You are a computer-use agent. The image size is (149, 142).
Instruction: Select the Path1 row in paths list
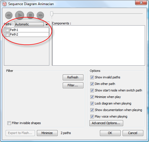click(x=27, y=30)
